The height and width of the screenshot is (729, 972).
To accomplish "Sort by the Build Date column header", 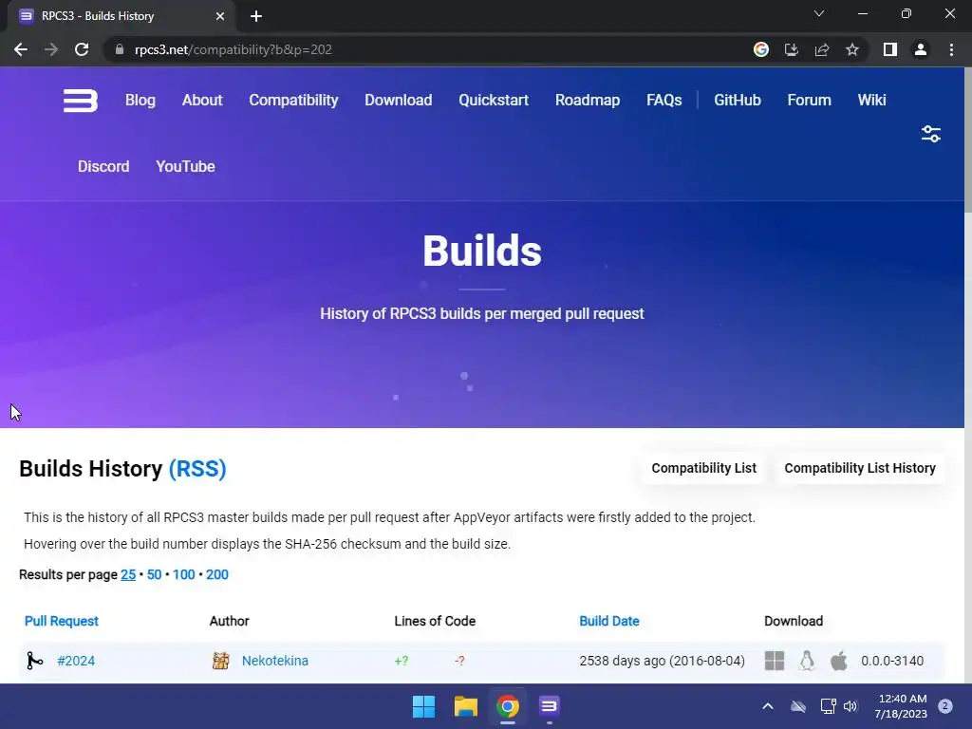I will click(x=609, y=621).
